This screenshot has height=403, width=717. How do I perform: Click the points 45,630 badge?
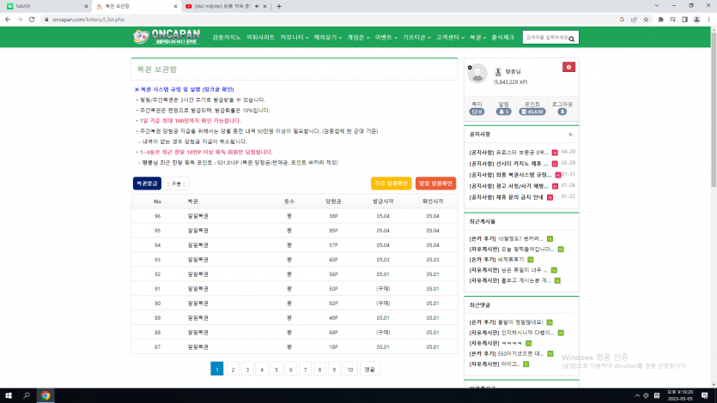532,111
